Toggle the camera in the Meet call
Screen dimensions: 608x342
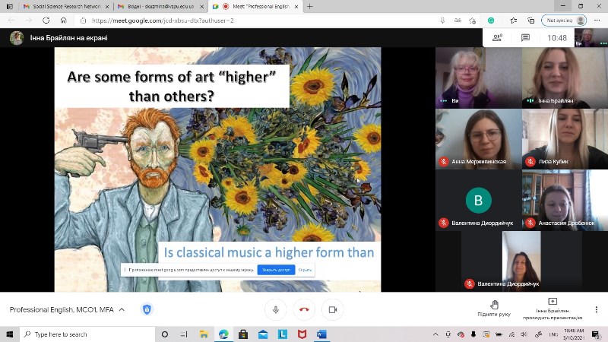[333, 309]
